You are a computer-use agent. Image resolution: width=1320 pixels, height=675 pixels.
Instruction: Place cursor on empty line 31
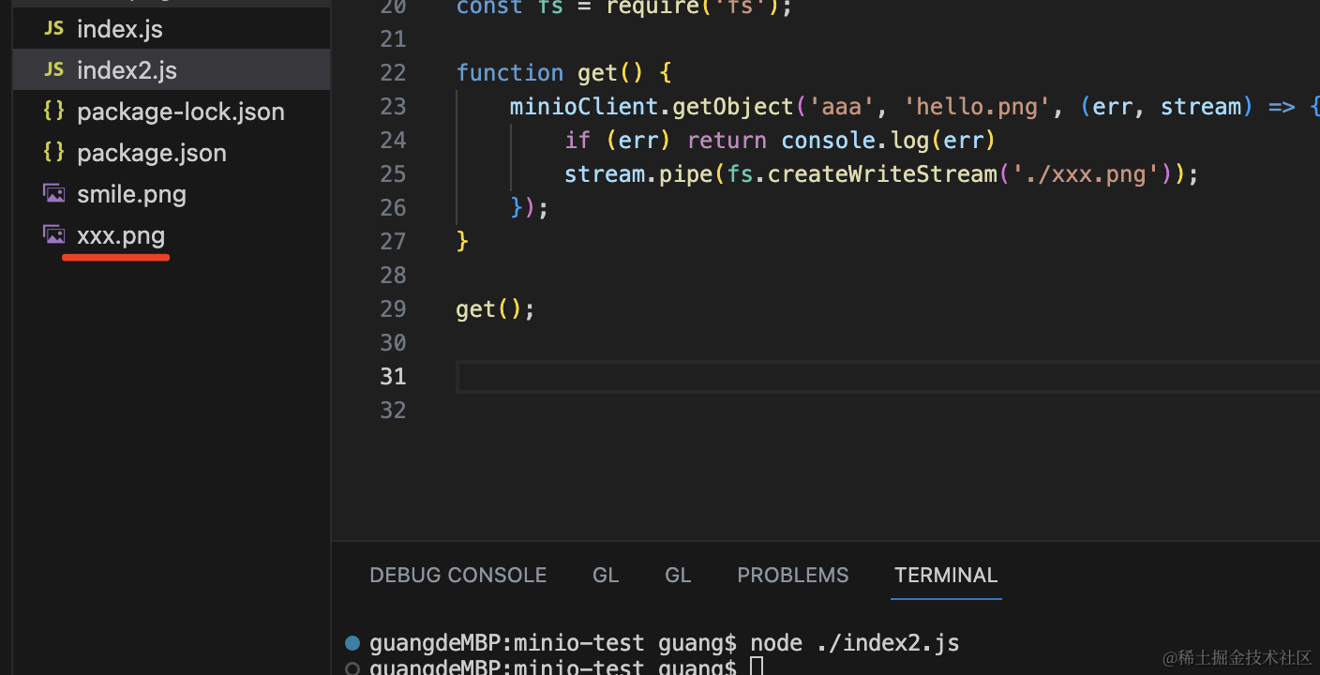pos(844,377)
